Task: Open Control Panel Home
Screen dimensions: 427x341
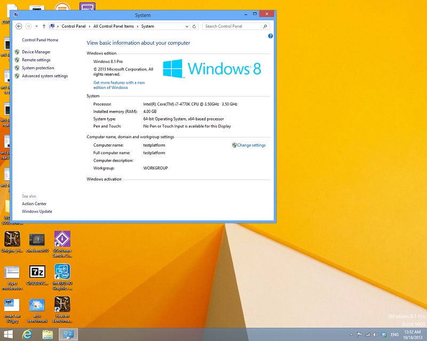Action: click(x=40, y=40)
